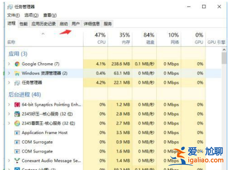Sort by the 47% CPU column header
Image resolution: width=228 pixels, height=170 pixels.
95,39
